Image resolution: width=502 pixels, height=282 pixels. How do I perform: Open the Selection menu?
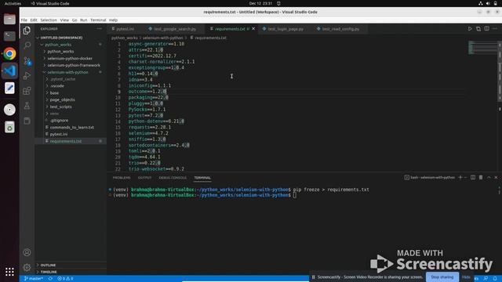49,20
